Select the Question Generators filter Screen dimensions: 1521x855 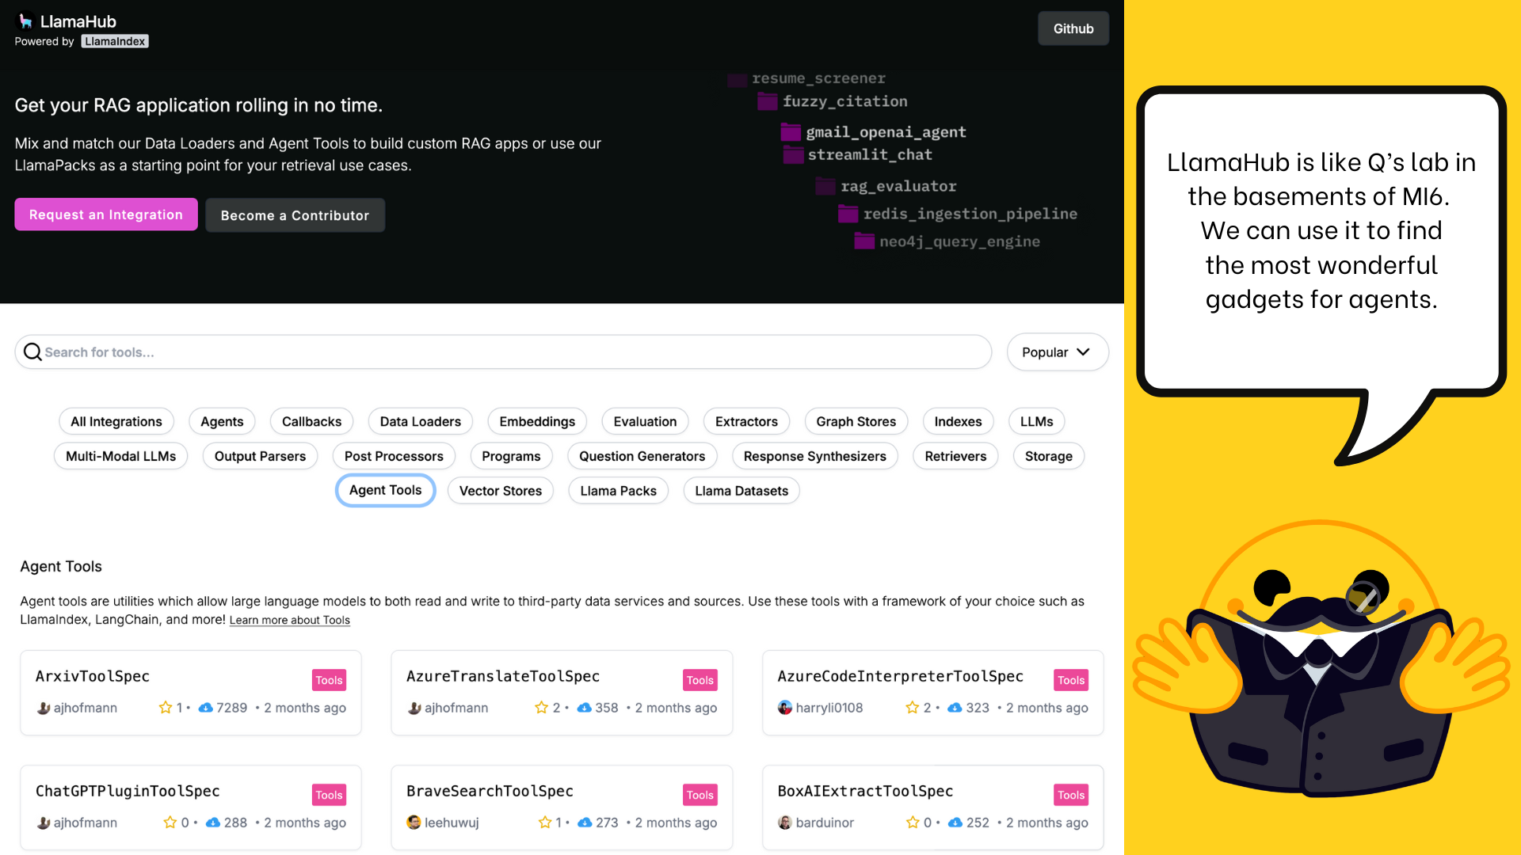[x=642, y=456]
